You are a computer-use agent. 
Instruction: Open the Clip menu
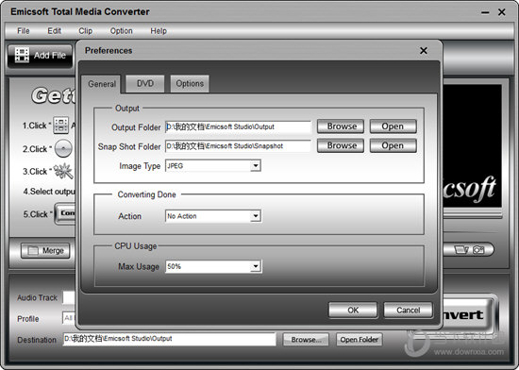tap(85, 31)
